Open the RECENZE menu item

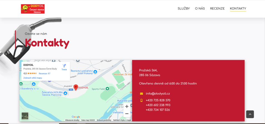tap(217, 9)
